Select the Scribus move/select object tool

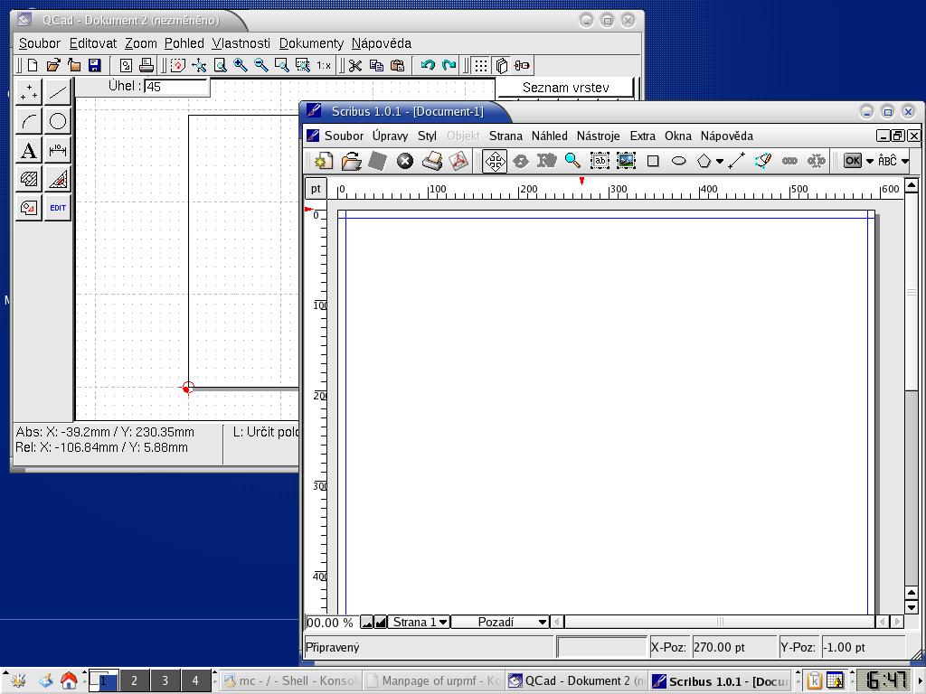coord(495,161)
